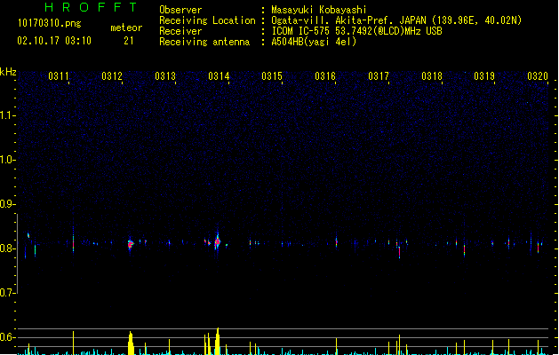Click the Receiving antenna field label
559x355 pixels.
(204, 42)
